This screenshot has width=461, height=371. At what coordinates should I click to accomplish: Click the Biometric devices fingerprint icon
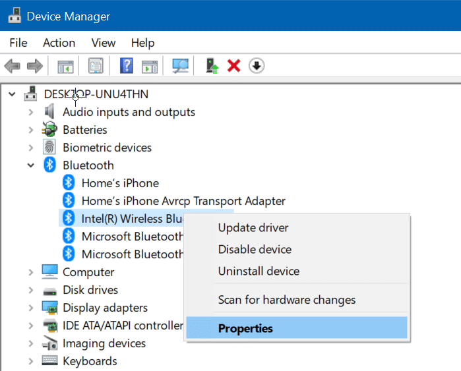click(x=49, y=147)
